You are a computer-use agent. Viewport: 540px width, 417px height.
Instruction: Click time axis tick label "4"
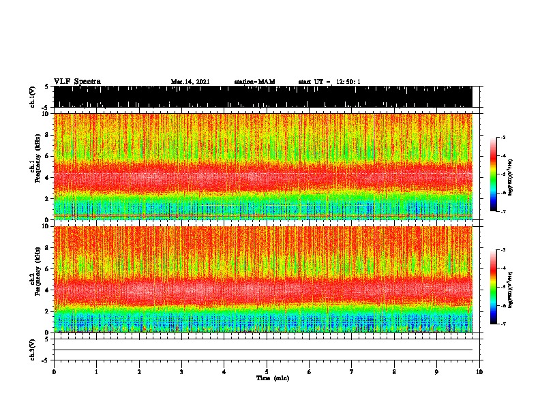point(224,372)
